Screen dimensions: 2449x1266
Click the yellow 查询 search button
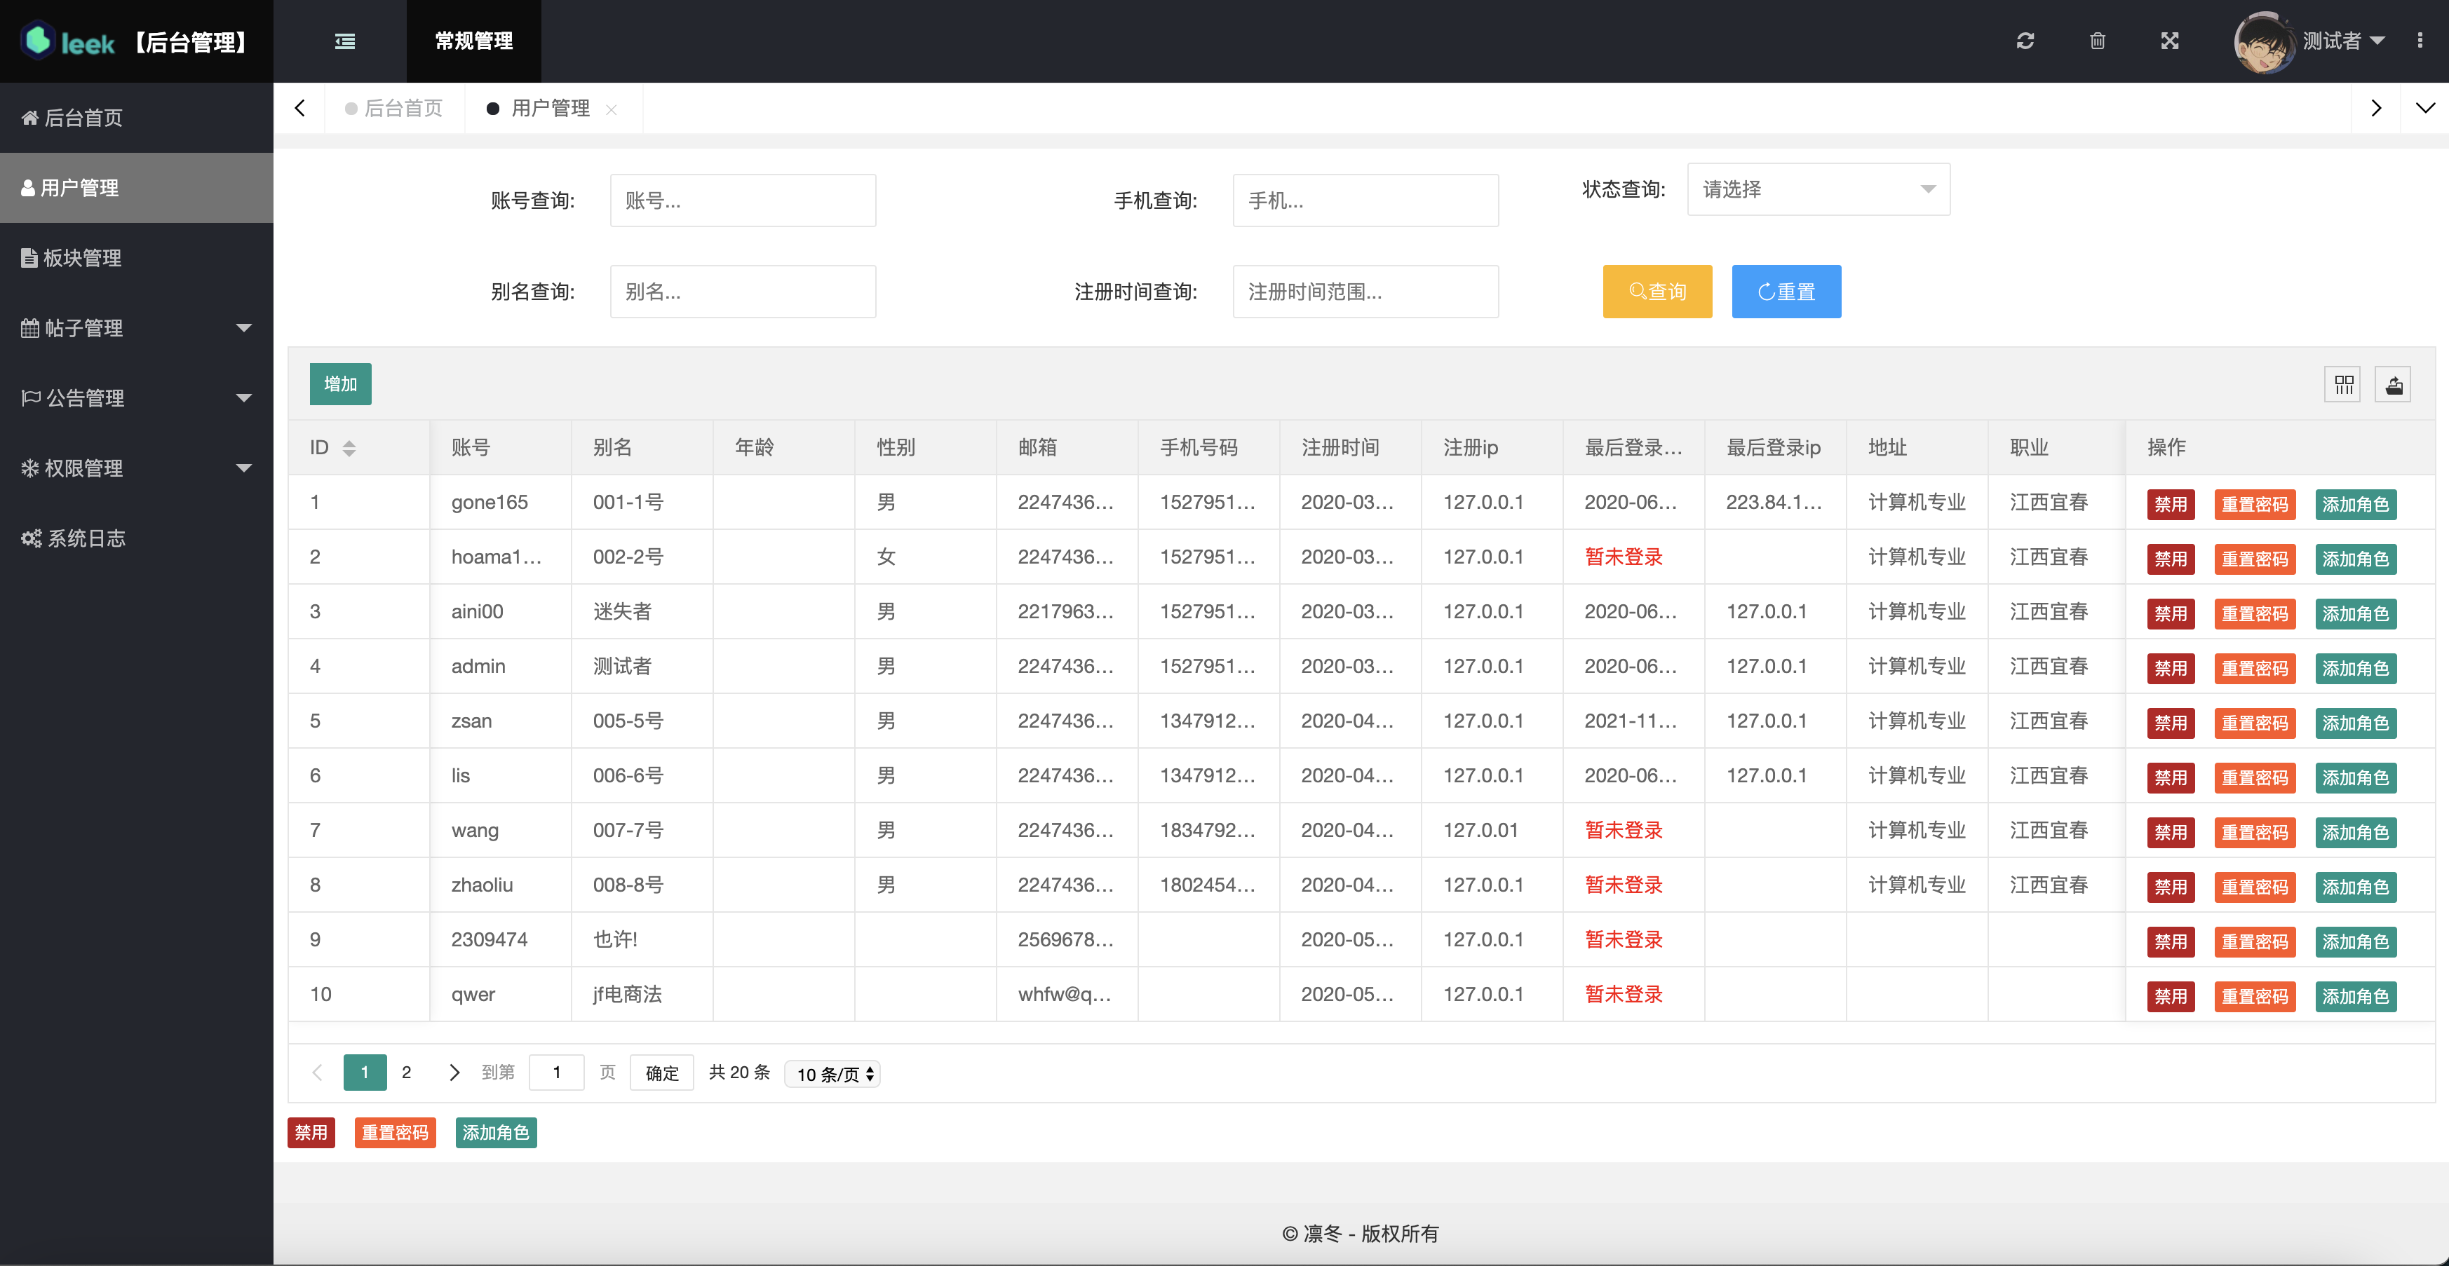[1657, 292]
